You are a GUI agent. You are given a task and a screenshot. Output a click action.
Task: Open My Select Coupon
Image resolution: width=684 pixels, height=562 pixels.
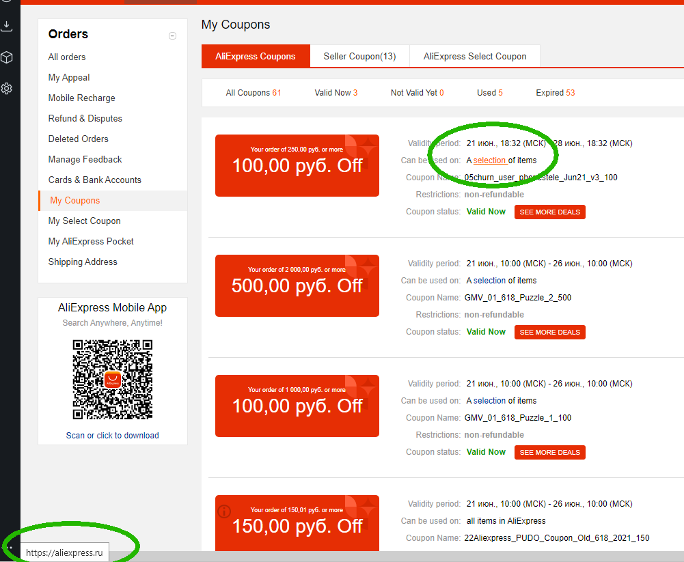(84, 221)
